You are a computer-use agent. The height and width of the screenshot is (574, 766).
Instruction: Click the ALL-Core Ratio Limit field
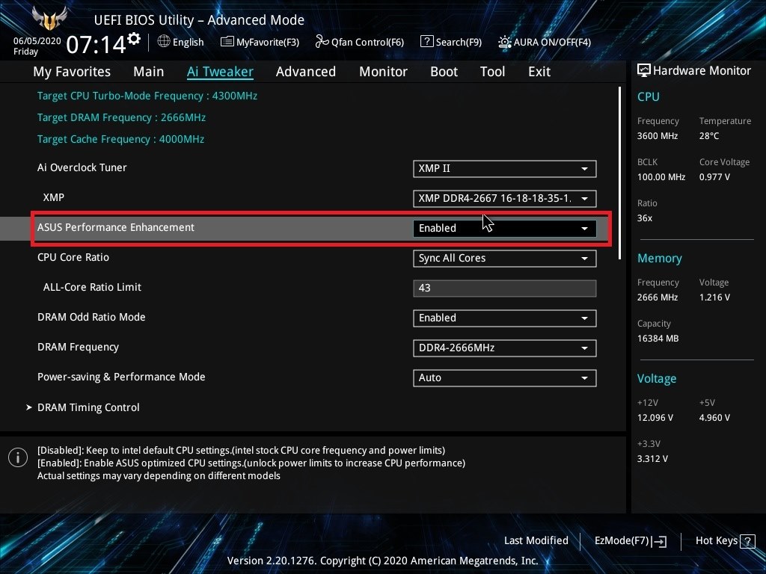pyautogui.click(x=505, y=288)
